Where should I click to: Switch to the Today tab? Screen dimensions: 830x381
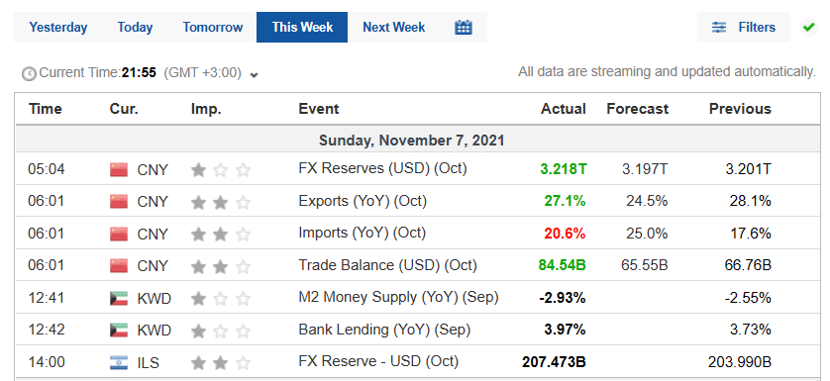pos(135,27)
